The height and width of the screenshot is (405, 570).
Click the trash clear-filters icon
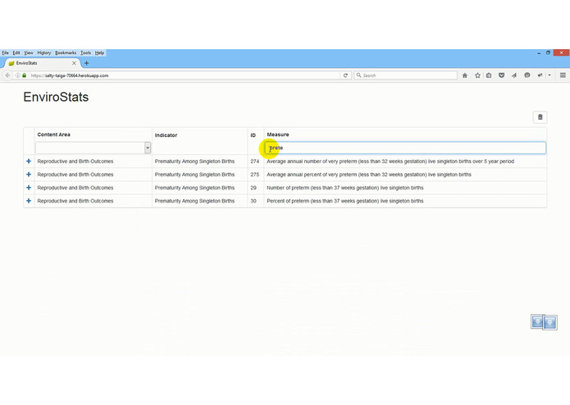pyautogui.click(x=540, y=117)
